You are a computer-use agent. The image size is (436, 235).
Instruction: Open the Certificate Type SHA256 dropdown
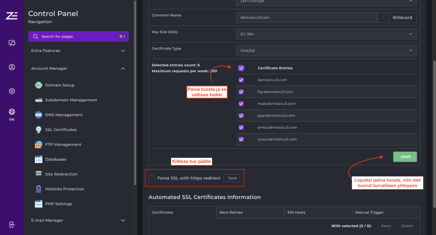click(326, 51)
